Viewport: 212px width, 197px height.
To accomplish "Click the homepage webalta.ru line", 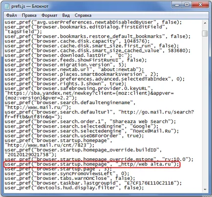I will pos(92,164).
